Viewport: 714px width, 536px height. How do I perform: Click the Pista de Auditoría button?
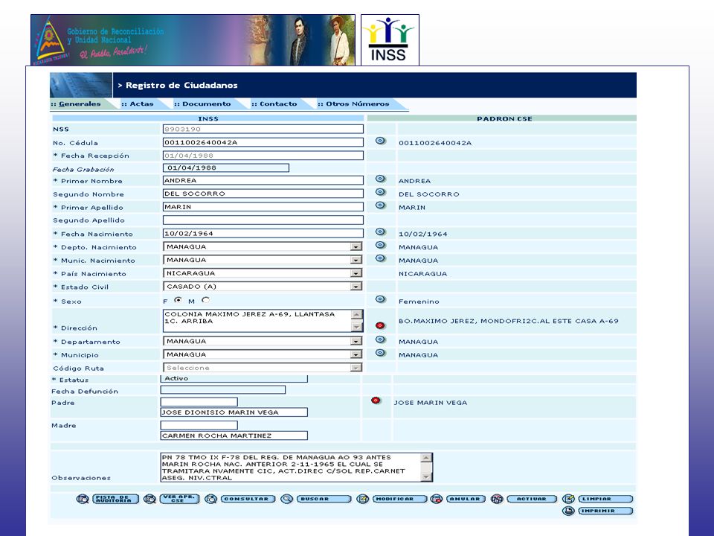(x=116, y=499)
